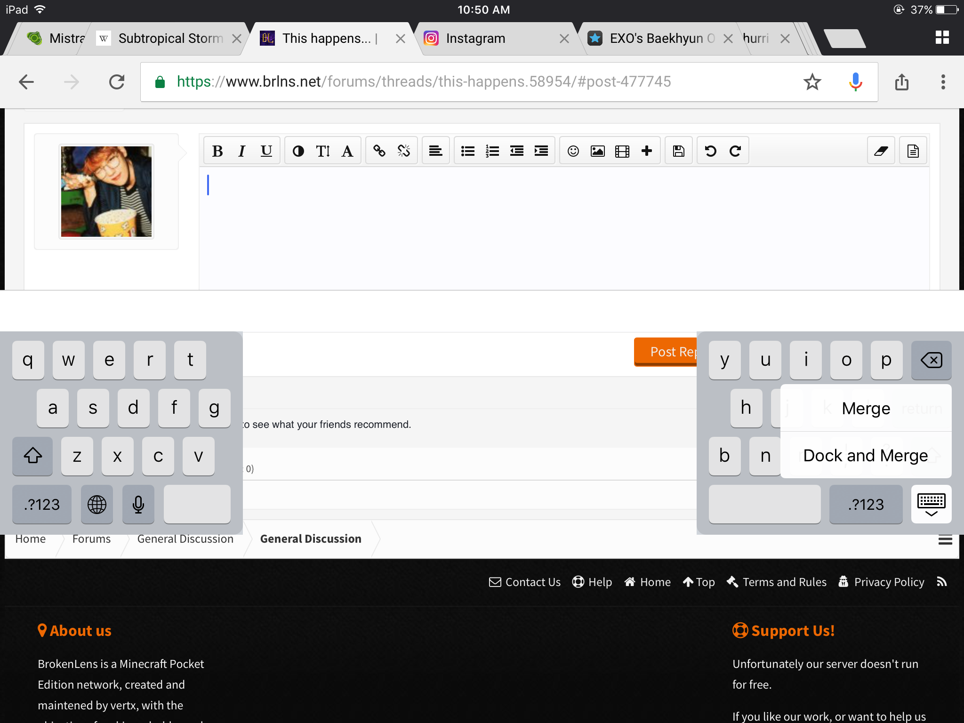The width and height of the screenshot is (964, 723).
Task: Jump to Top of page
Action: tap(699, 582)
